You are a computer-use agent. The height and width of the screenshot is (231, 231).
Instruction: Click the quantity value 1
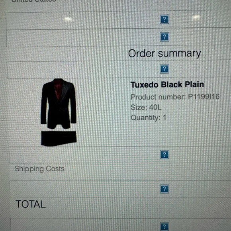(x=164, y=117)
